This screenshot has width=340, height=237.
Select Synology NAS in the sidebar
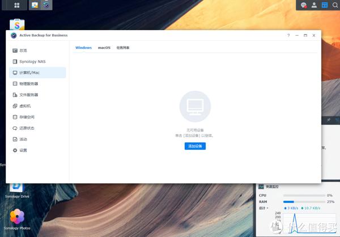(x=37, y=62)
